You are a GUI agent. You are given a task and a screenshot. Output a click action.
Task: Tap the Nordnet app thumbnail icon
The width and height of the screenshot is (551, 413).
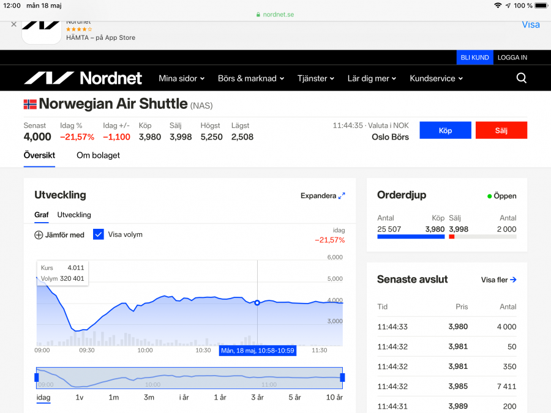pyautogui.click(x=41, y=31)
